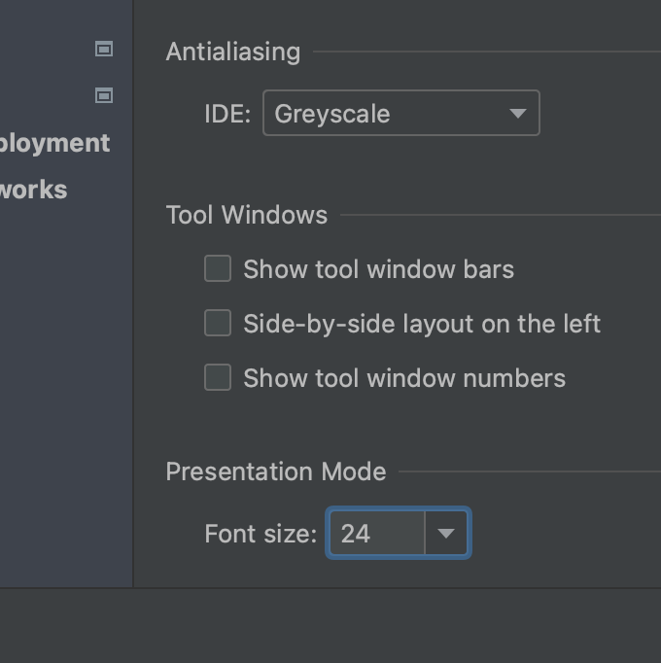Click the 'Greyscale' text in the combo box
Image resolution: width=661 pixels, height=663 pixels.
pos(332,114)
